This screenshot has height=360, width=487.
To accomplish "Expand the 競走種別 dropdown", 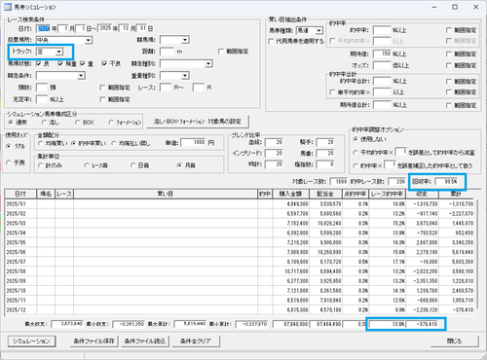I will click(208, 63).
